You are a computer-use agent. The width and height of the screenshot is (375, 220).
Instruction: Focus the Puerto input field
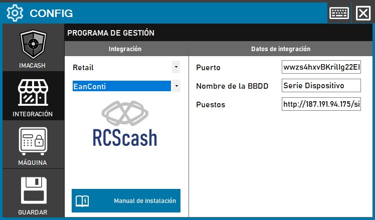click(321, 68)
